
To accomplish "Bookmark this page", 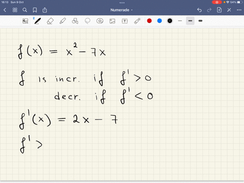I will pyautogui.click(x=35, y=10).
